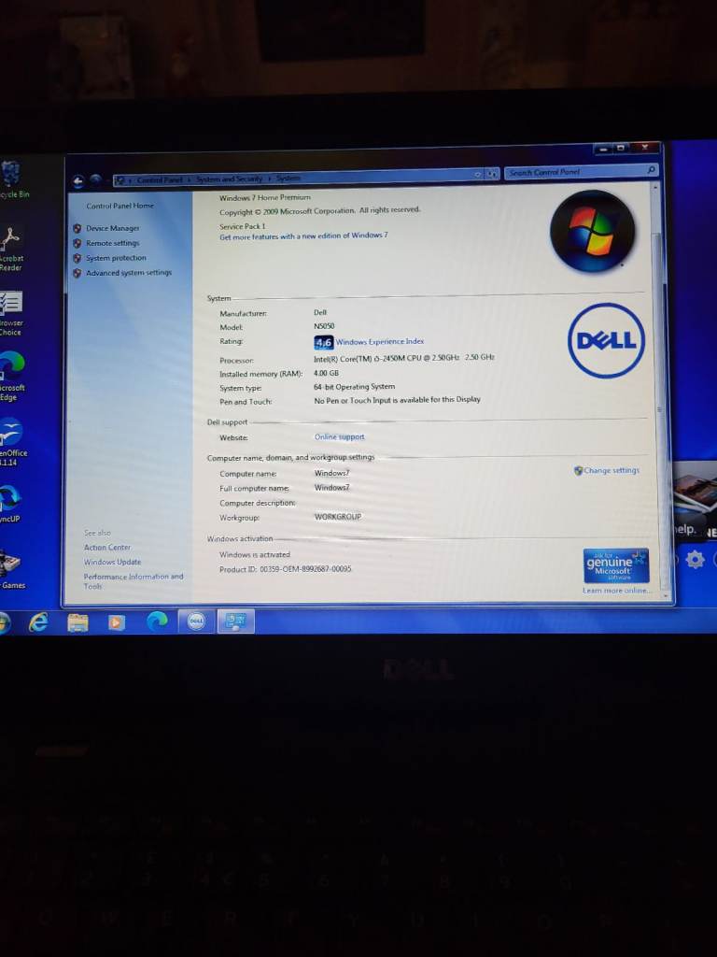Minimize the System window
The image size is (717, 957).
tap(603, 149)
